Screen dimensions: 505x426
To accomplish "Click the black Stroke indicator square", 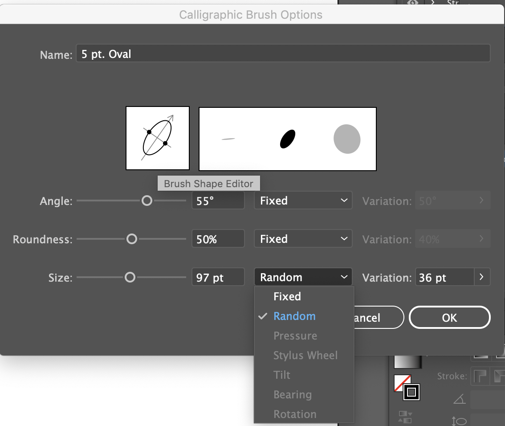I will point(411,393).
